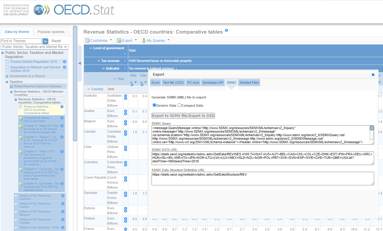Click the My Queries person icon

(144, 40)
